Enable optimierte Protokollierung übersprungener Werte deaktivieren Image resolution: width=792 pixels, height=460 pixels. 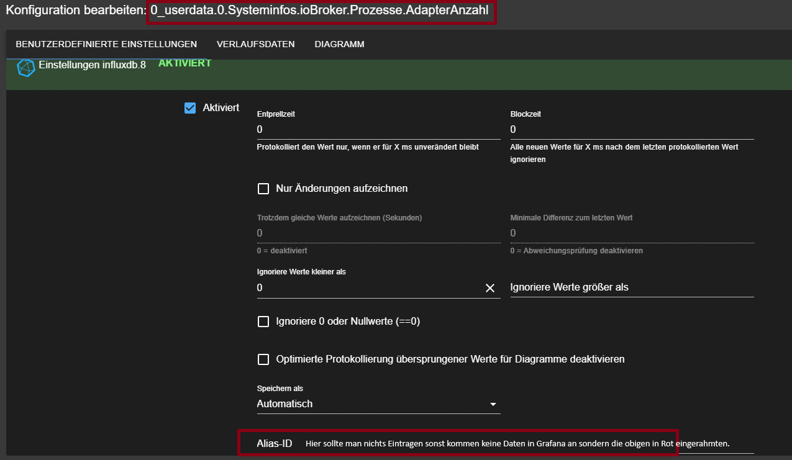263,359
